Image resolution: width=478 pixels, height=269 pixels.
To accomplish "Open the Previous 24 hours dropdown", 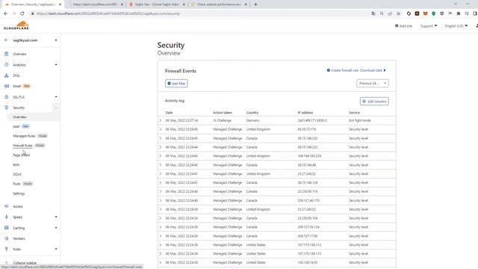I will pyautogui.click(x=373, y=83).
